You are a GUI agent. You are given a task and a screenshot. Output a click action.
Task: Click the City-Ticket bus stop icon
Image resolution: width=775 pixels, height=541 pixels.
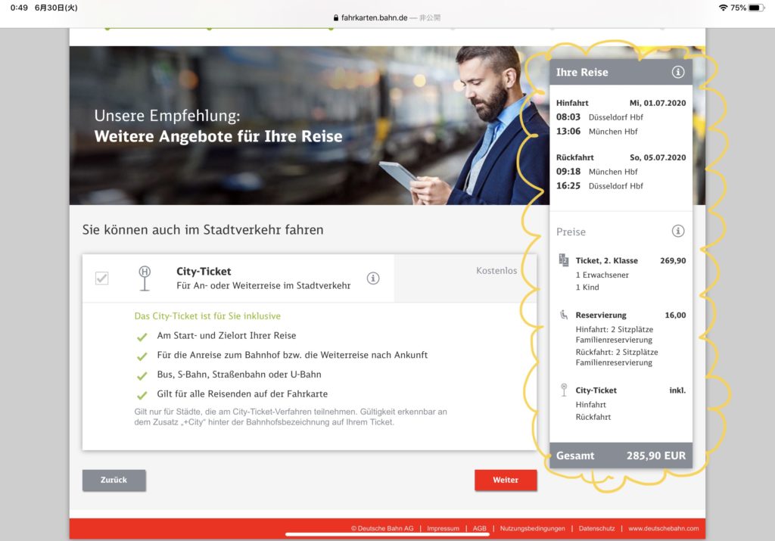(145, 278)
